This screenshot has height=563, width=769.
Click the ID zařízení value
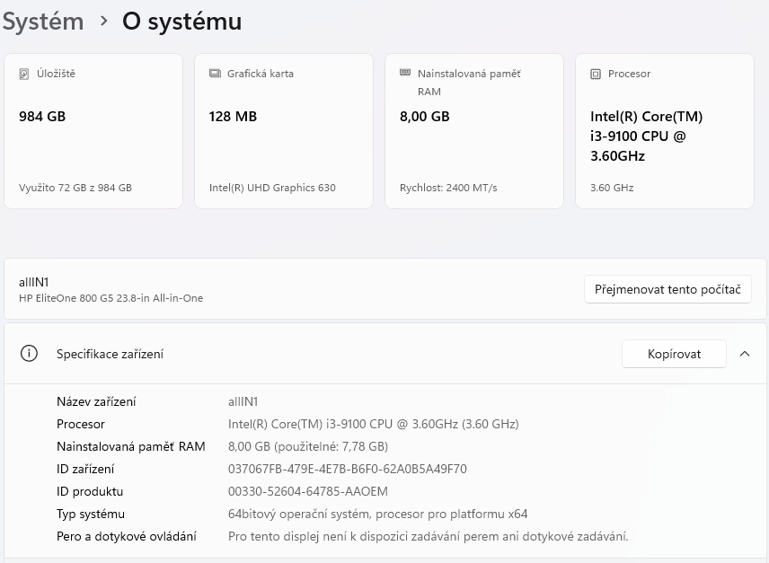click(347, 469)
